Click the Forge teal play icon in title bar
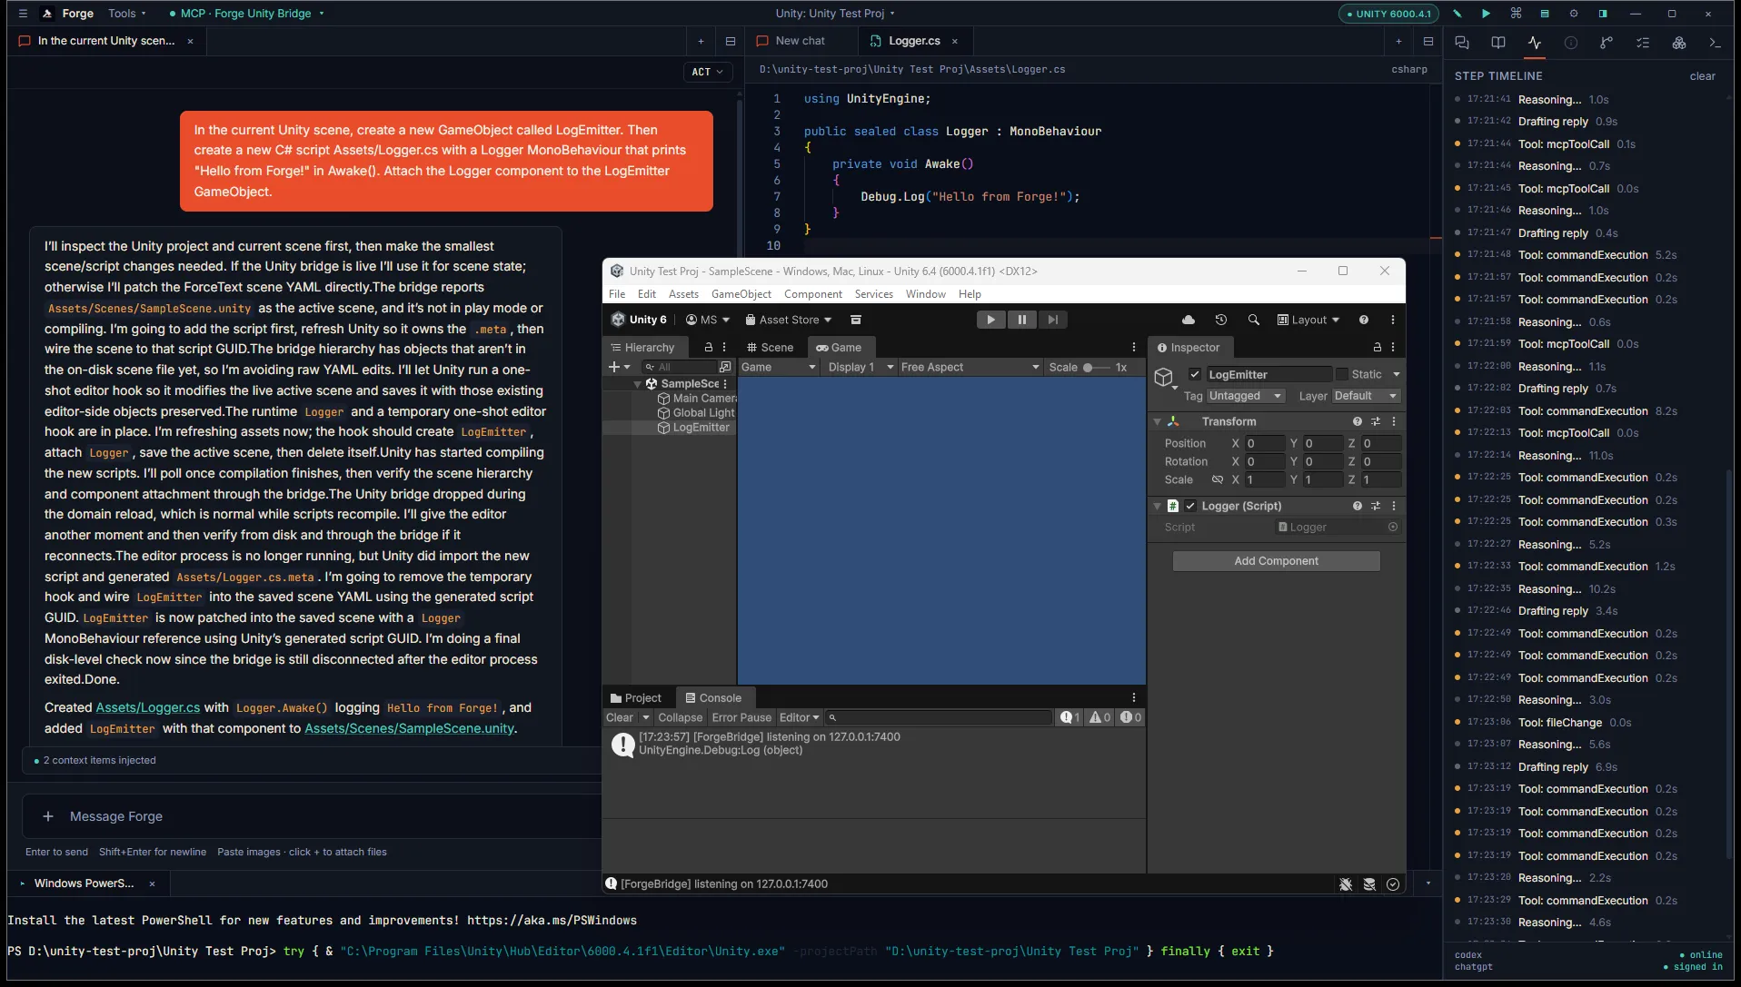The image size is (1741, 987). tap(1486, 14)
